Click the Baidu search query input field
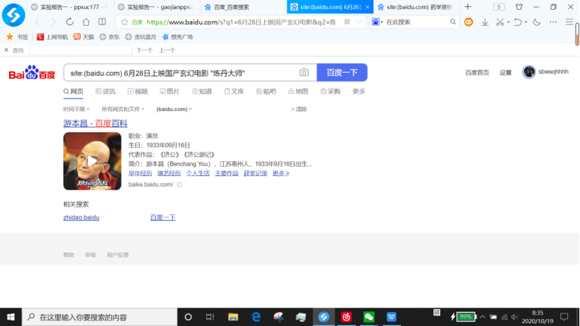 (181, 73)
